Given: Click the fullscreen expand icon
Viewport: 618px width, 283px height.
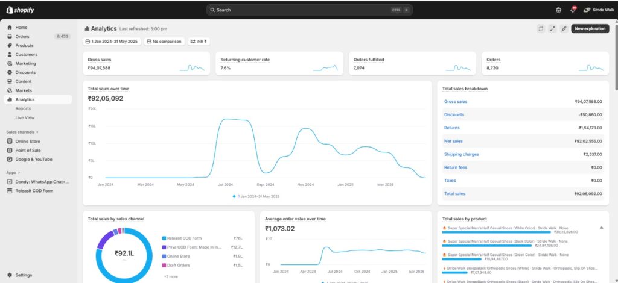Looking at the screenshot, I should pos(552,28).
